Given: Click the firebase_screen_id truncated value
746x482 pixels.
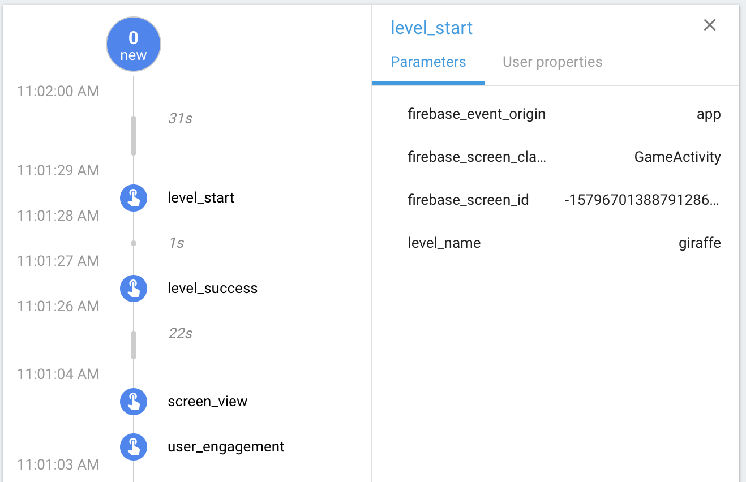Looking at the screenshot, I should coord(642,200).
